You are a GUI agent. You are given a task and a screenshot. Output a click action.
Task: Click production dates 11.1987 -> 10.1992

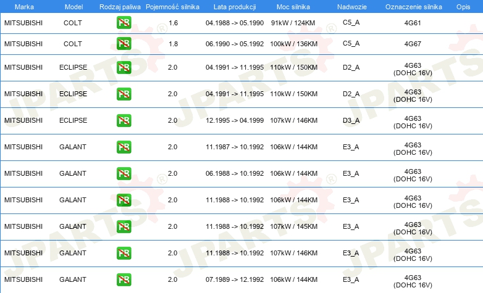tap(235, 147)
